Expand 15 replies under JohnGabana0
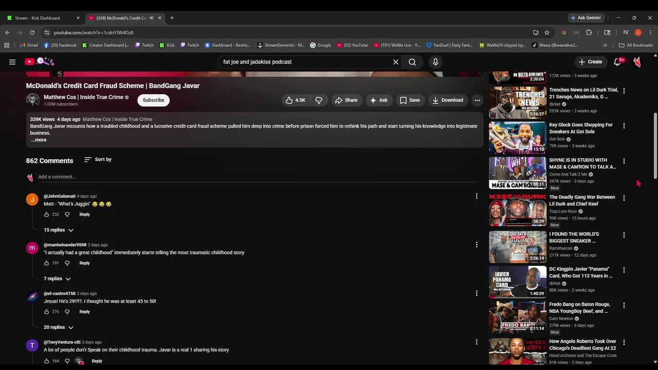 pyautogui.click(x=59, y=230)
